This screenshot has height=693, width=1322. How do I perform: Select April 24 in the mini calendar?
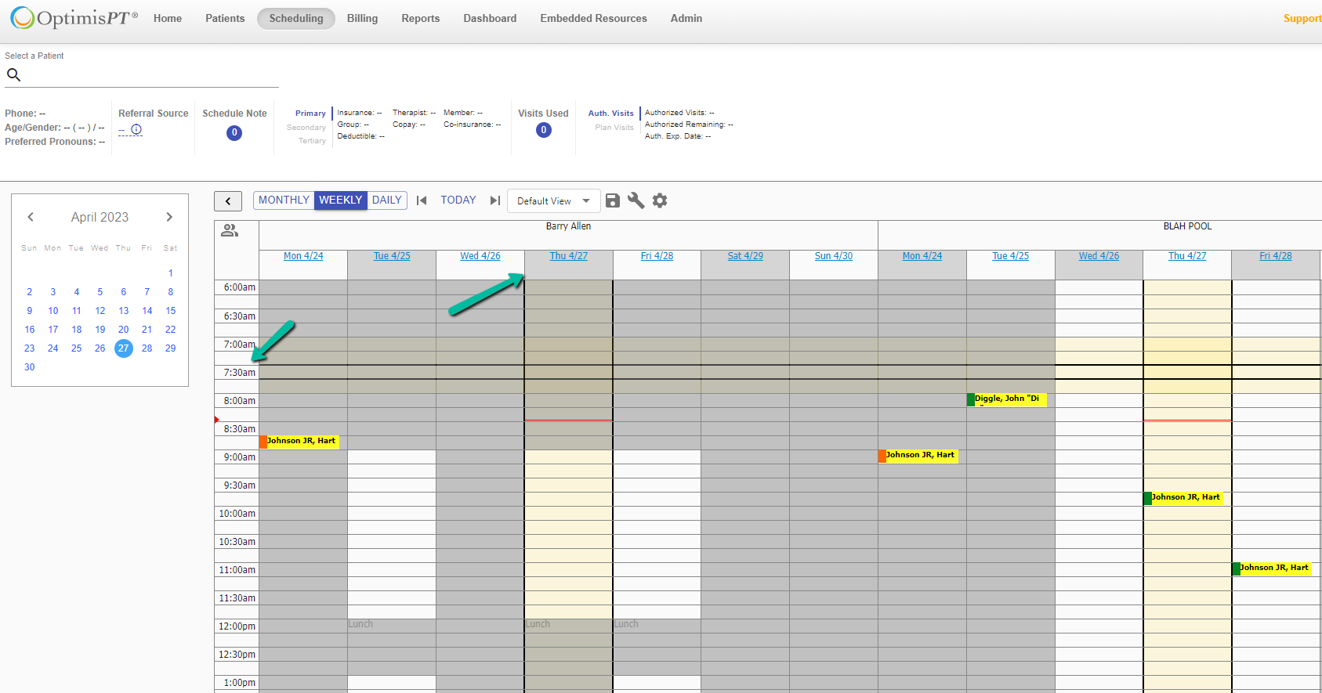pyautogui.click(x=53, y=348)
